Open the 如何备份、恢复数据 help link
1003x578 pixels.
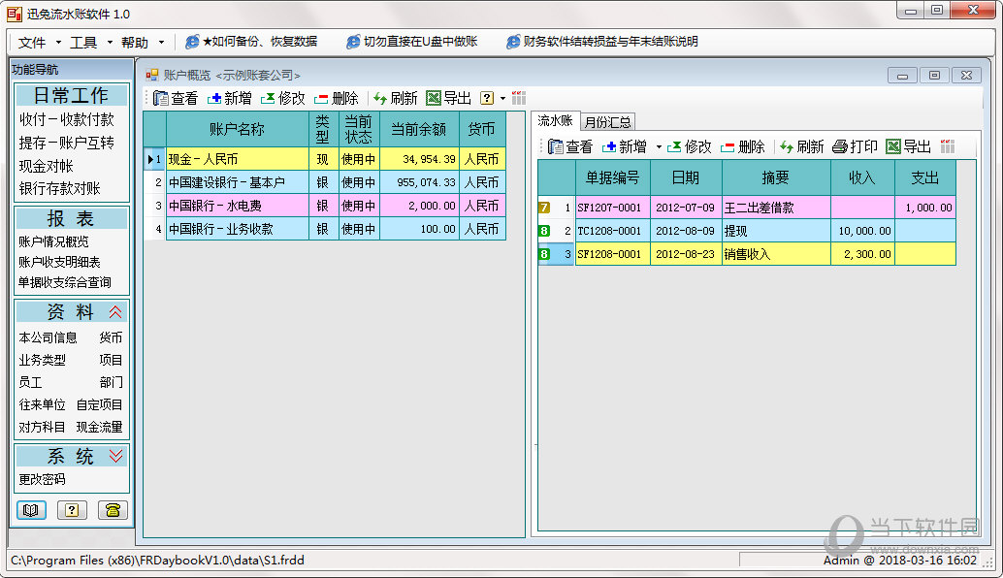(251, 42)
